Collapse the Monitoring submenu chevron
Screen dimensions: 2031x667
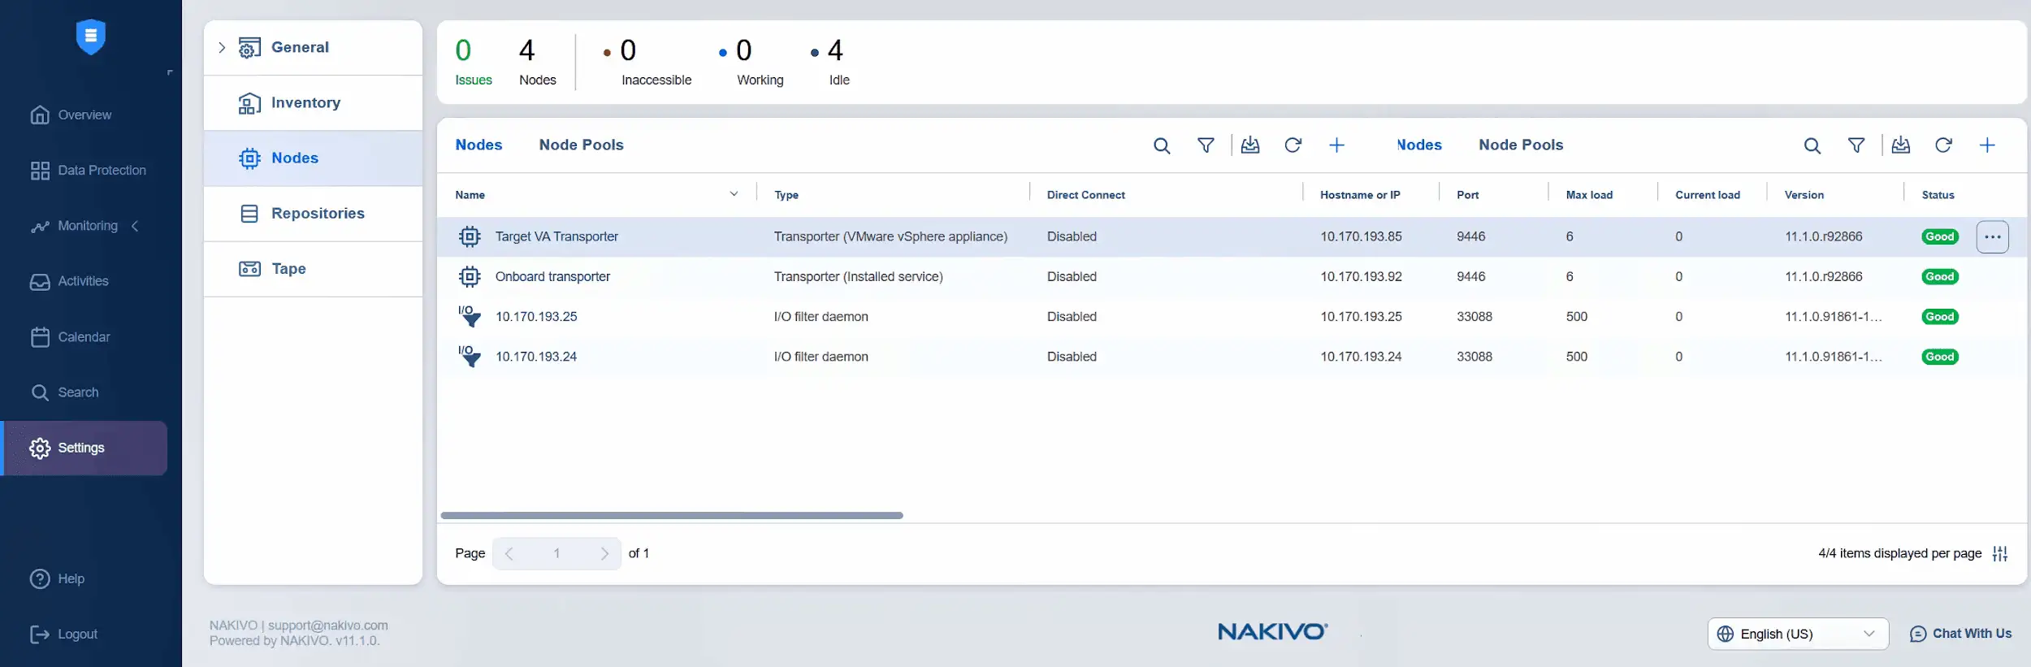[x=136, y=226]
